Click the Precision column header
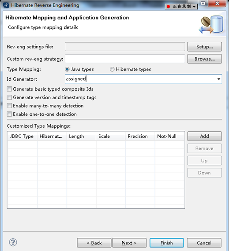This screenshot has width=229, height=251. [x=140, y=136]
